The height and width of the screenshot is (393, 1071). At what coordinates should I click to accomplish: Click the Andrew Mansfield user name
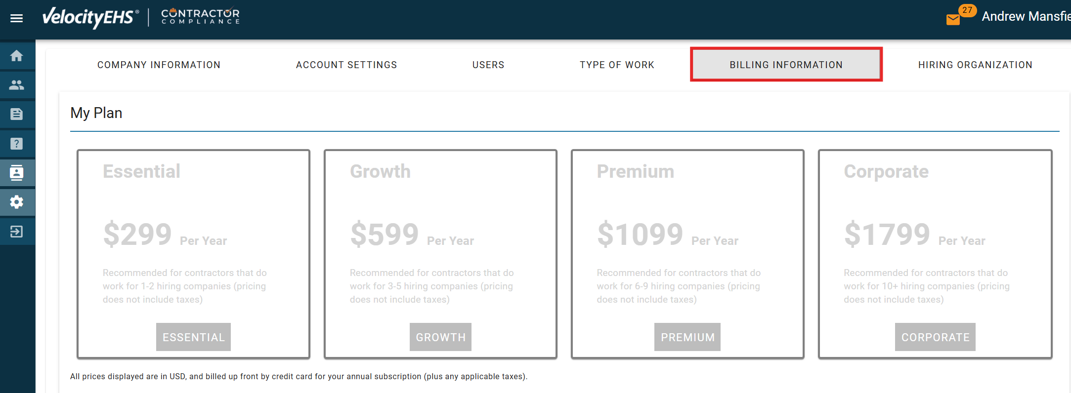pyautogui.click(x=1026, y=16)
